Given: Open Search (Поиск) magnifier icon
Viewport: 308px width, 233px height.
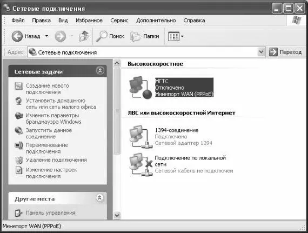Looking at the screenshot, I should point(102,36).
